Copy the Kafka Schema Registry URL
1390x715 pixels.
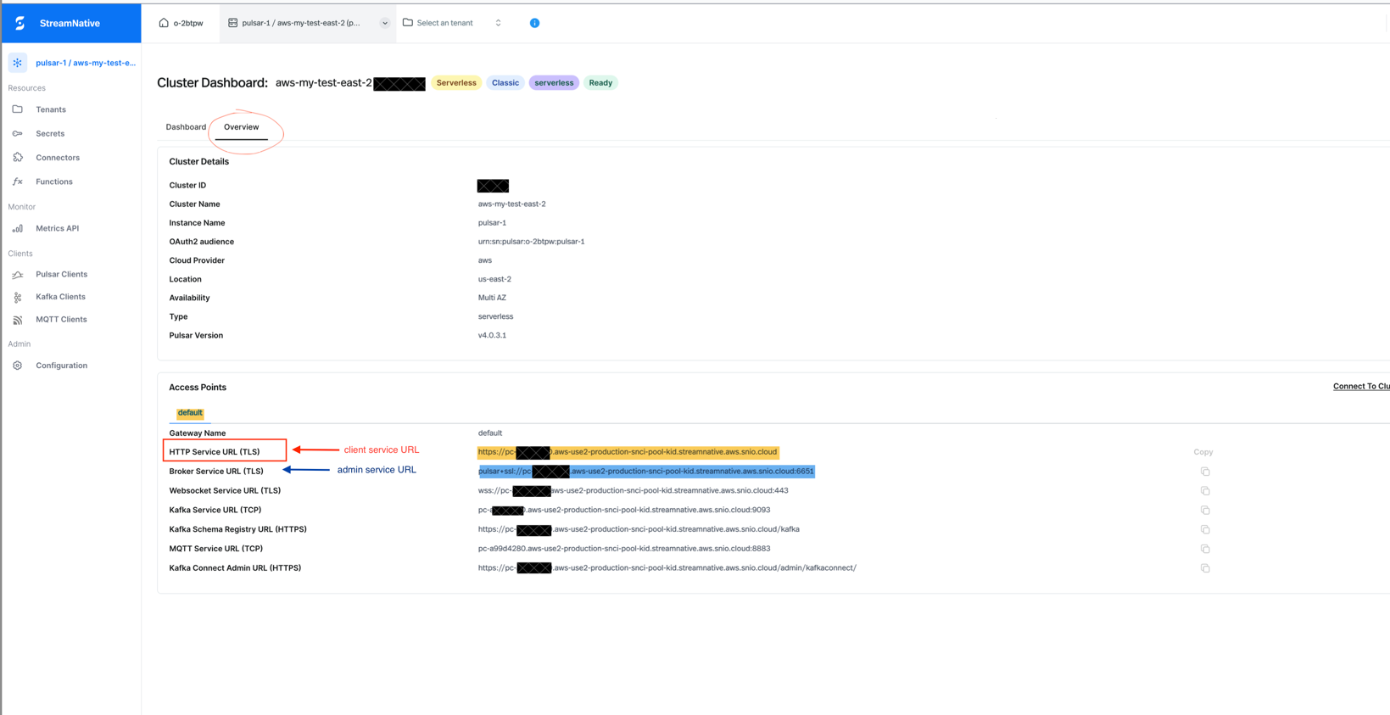(x=1205, y=530)
